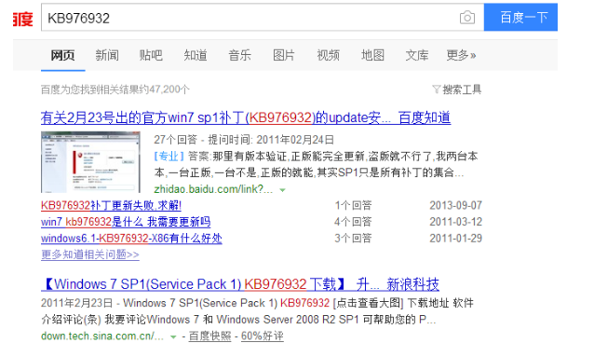
Task: Open Windows 7 SP1 KB976932 下载 新浪科技 result
Action: (240, 284)
